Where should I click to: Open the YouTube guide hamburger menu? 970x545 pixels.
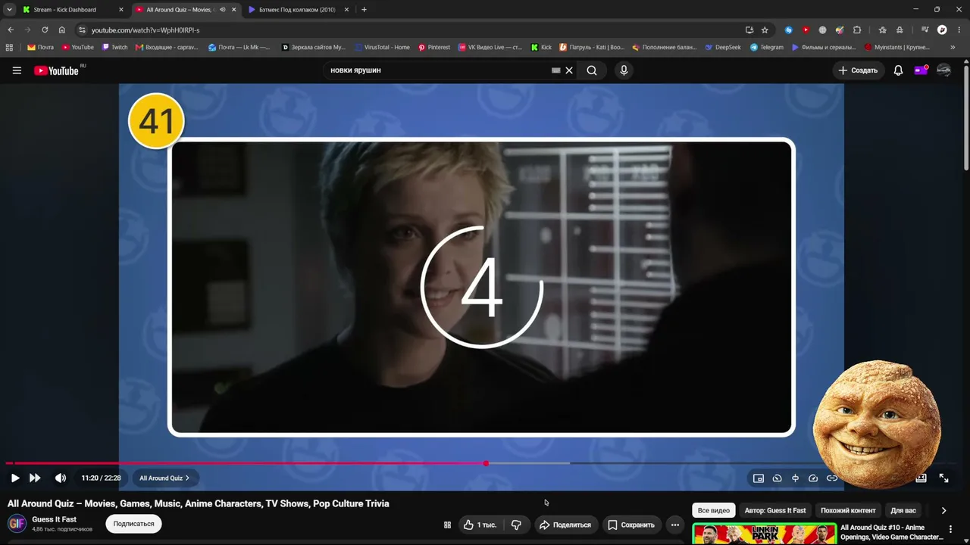[x=17, y=70]
